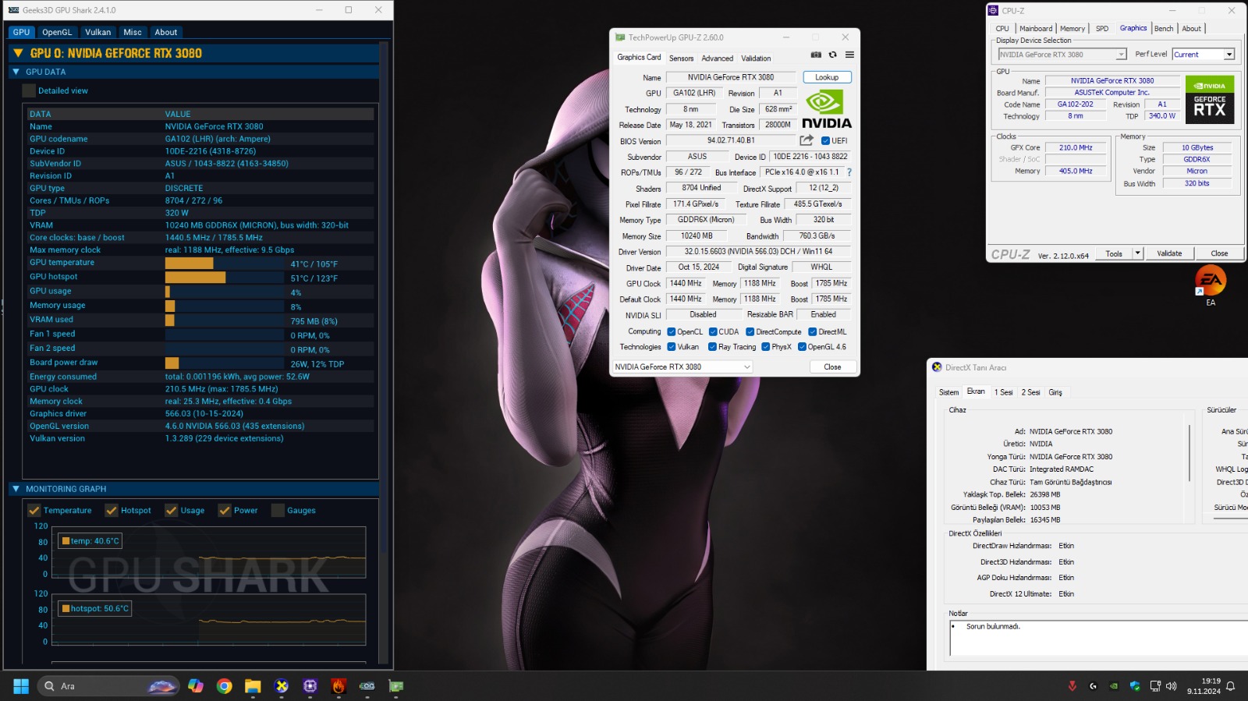Screen dimensions: 1248x701
Task: Click the GPU hotspot orange bar
Action: click(195, 278)
